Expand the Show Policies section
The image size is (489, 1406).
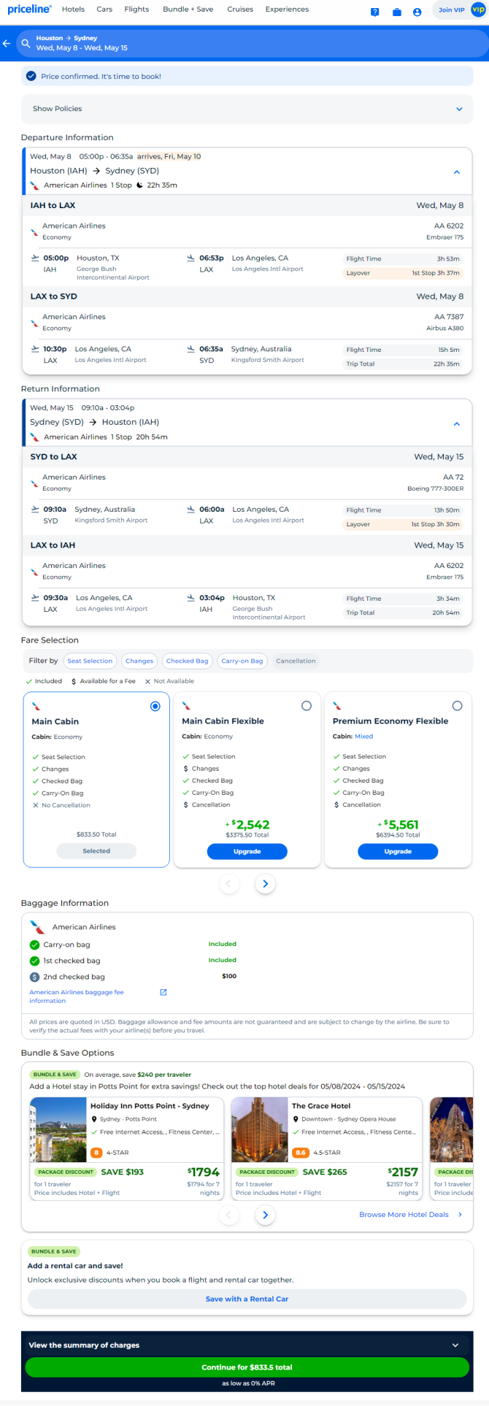(247, 109)
